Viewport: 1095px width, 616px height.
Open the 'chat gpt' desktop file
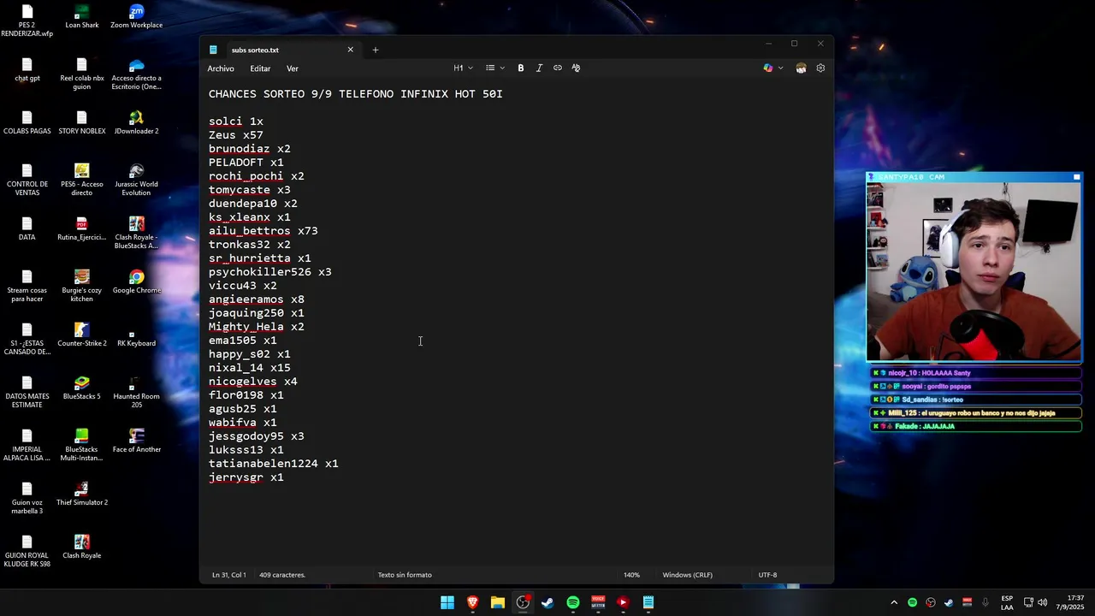tap(27, 70)
